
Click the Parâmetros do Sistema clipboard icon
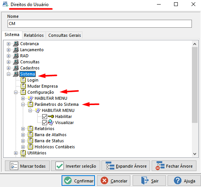coord(30,104)
